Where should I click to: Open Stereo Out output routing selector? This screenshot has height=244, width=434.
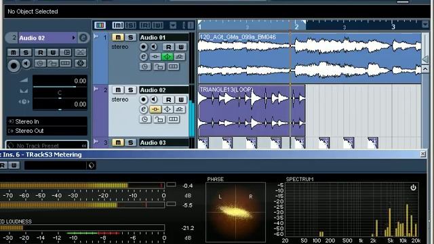tap(47, 131)
